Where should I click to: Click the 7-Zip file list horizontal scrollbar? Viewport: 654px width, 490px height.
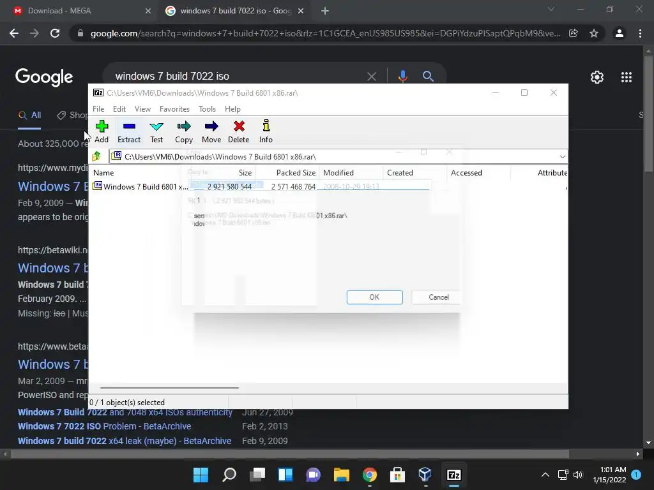click(169, 387)
